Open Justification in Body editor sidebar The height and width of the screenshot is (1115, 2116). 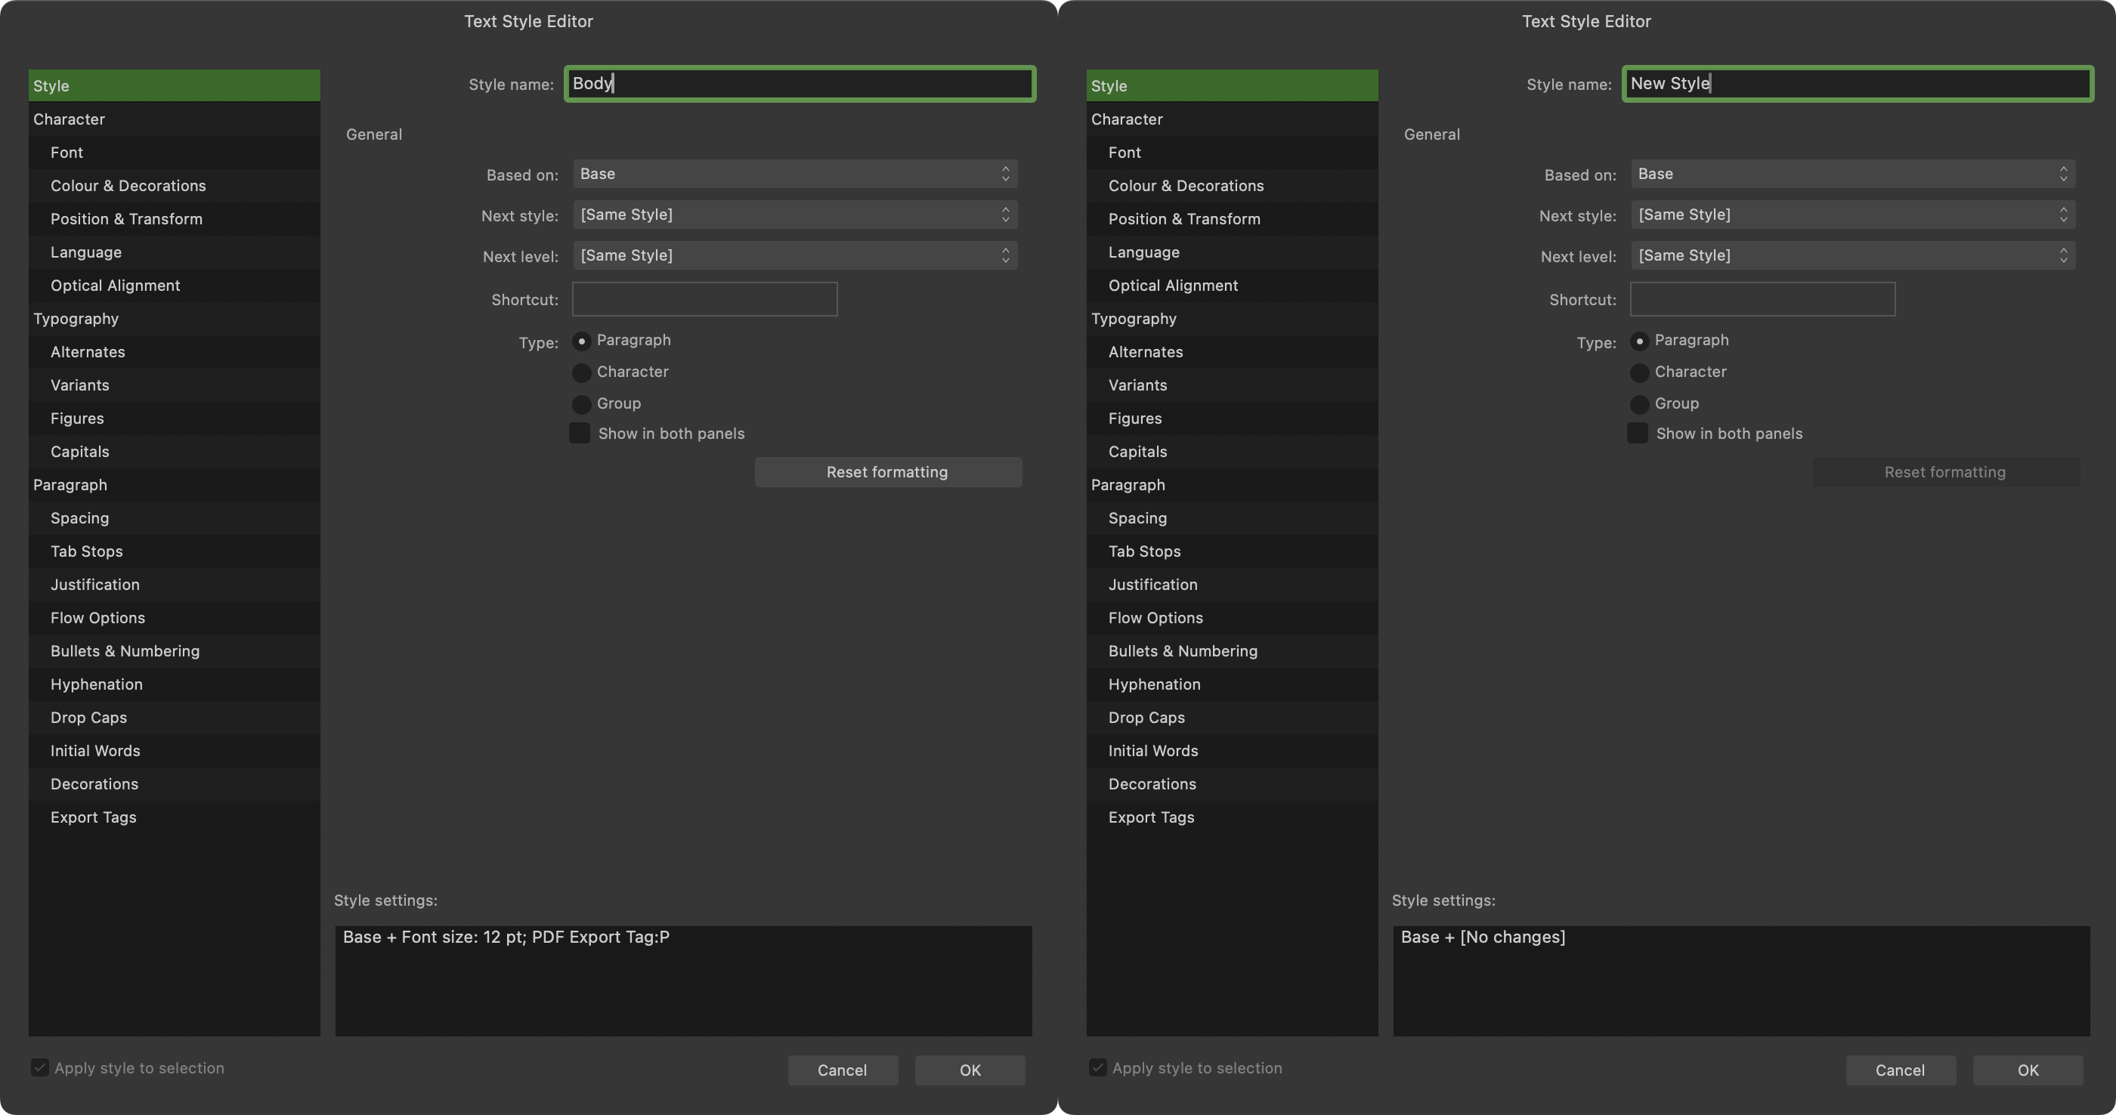click(x=174, y=585)
